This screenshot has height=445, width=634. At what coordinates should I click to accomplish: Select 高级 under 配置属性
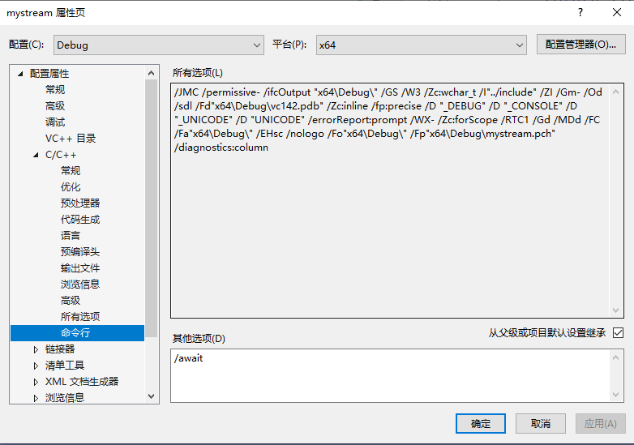click(x=55, y=106)
